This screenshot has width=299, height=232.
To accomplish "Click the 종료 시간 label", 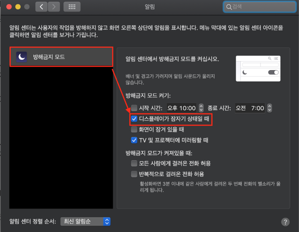I will 219,108.
